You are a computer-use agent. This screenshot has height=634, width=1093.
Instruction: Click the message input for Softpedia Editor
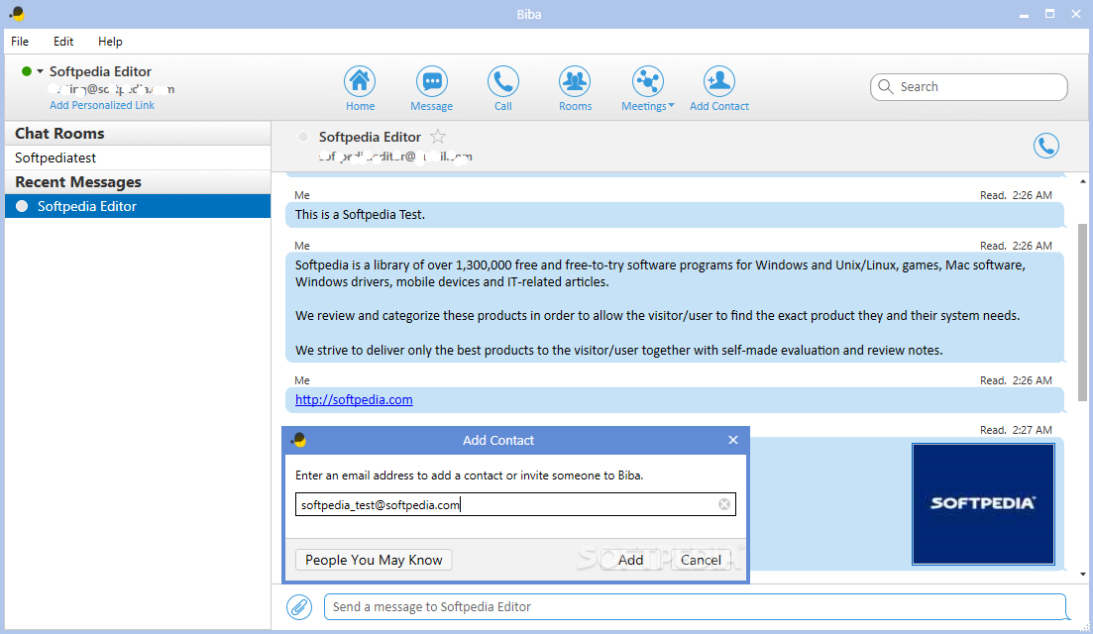(695, 607)
